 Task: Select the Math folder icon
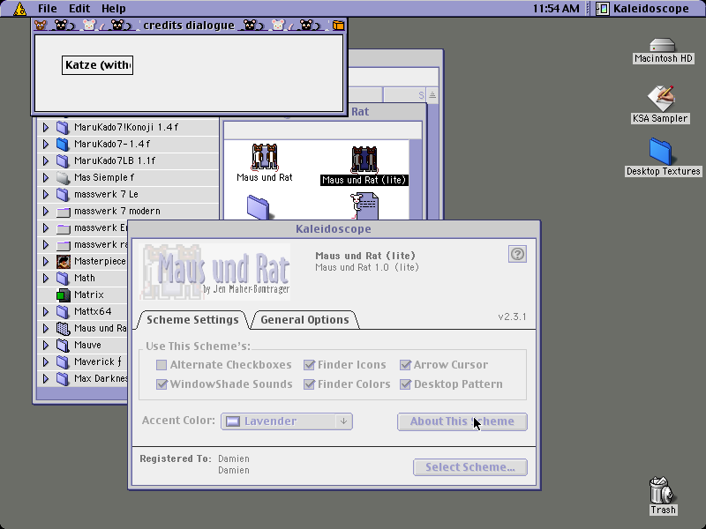click(63, 278)
